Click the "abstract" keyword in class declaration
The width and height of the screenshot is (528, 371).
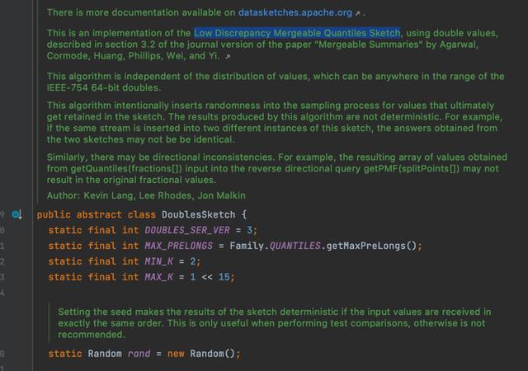coord(99,214)
